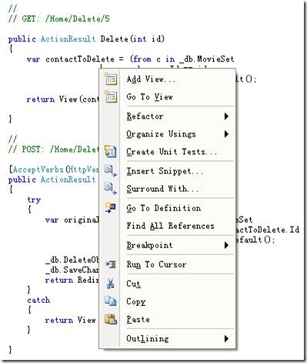
Task: Click the Create Unit Tests icon
Action: pyautogui.click(x=111, y=151)
